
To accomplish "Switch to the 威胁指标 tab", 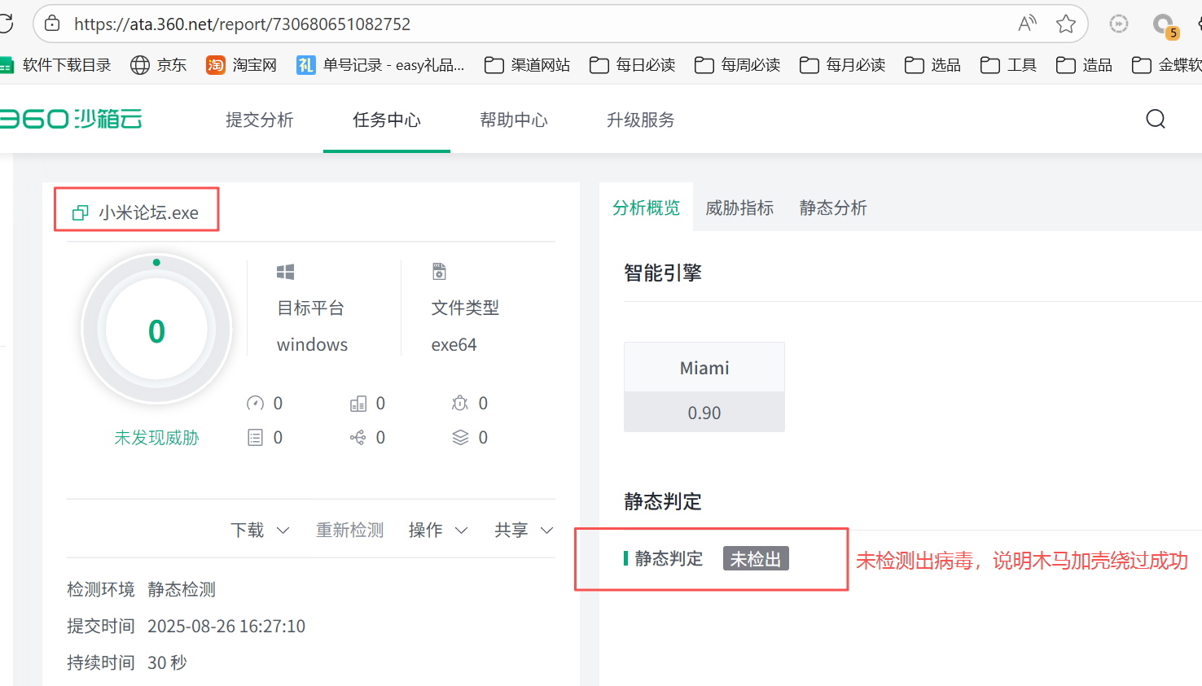I will click(x=739, y=208).
